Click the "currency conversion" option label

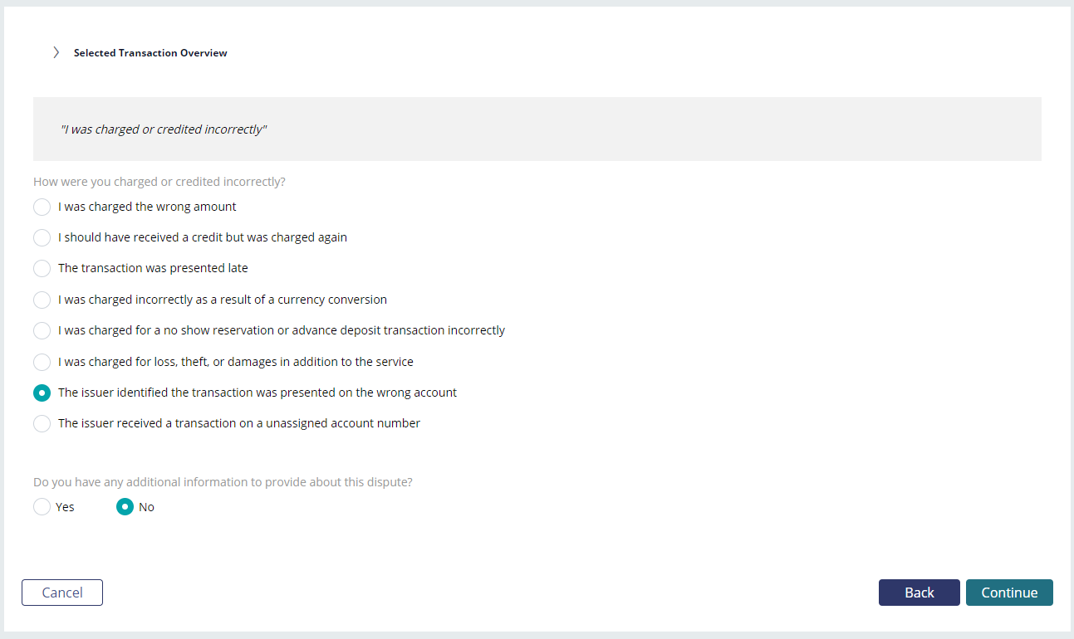click(223, 300)
